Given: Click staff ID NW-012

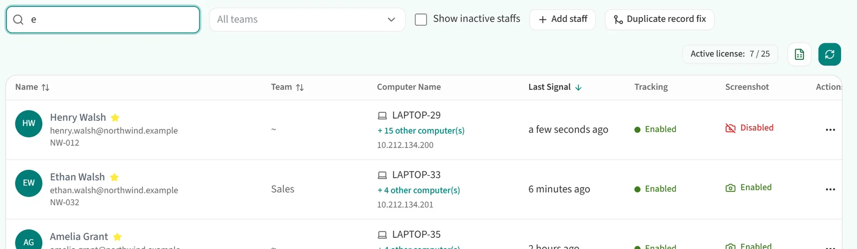Looking at the screenshot, I should click(x=64, y=143).
